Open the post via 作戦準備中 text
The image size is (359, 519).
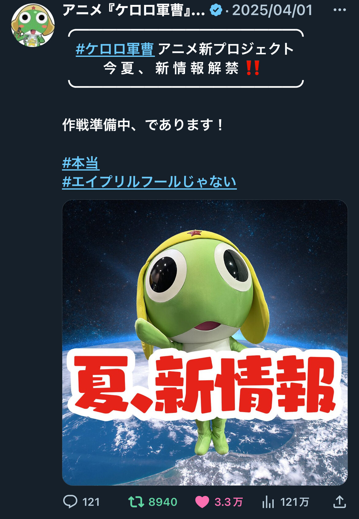pyautogui.click(x=143, y=125)
